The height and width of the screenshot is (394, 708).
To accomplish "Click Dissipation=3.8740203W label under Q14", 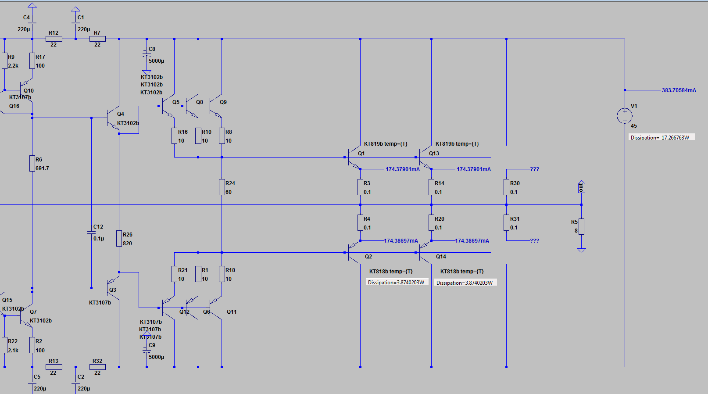I will point(465,283).
